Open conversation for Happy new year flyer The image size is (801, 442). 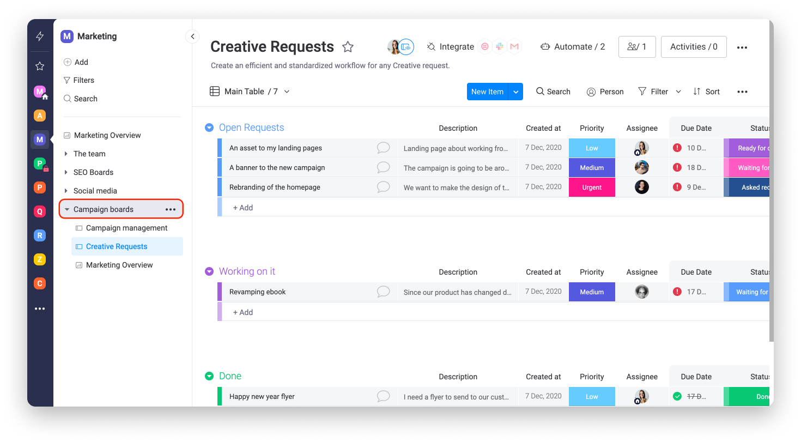click(384, 396)
